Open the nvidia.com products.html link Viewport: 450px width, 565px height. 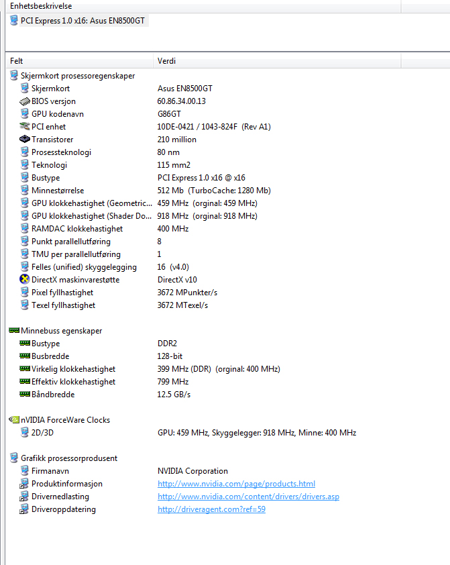[x=236, y=484]
